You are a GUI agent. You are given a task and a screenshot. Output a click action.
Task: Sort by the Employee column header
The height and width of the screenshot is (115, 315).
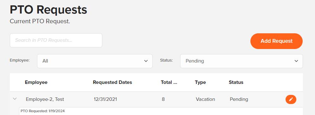36,82
